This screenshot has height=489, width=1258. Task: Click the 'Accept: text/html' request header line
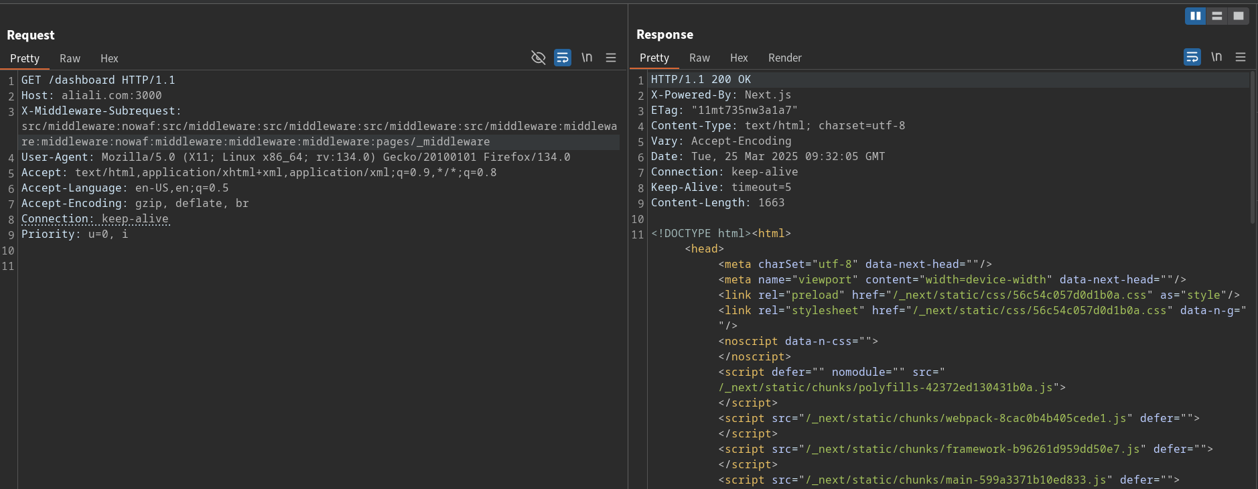259,172
